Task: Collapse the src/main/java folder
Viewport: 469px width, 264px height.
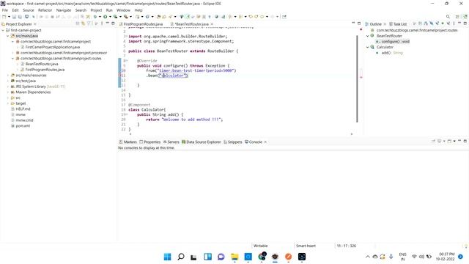Action: (x=8, y=36)
